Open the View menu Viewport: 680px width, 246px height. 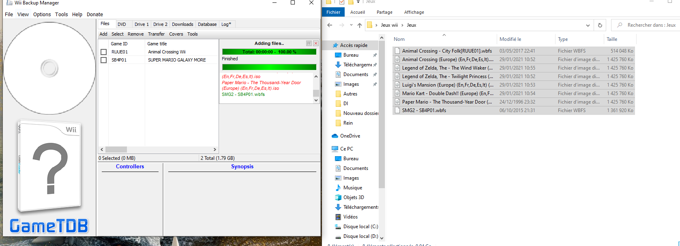[x=23, y=14]
